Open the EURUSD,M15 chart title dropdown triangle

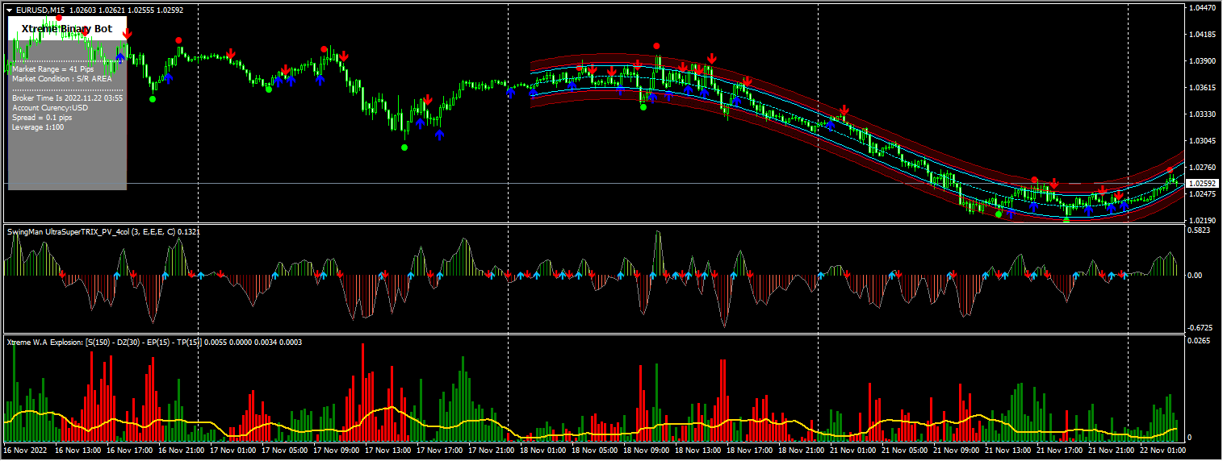pos(10,10)
